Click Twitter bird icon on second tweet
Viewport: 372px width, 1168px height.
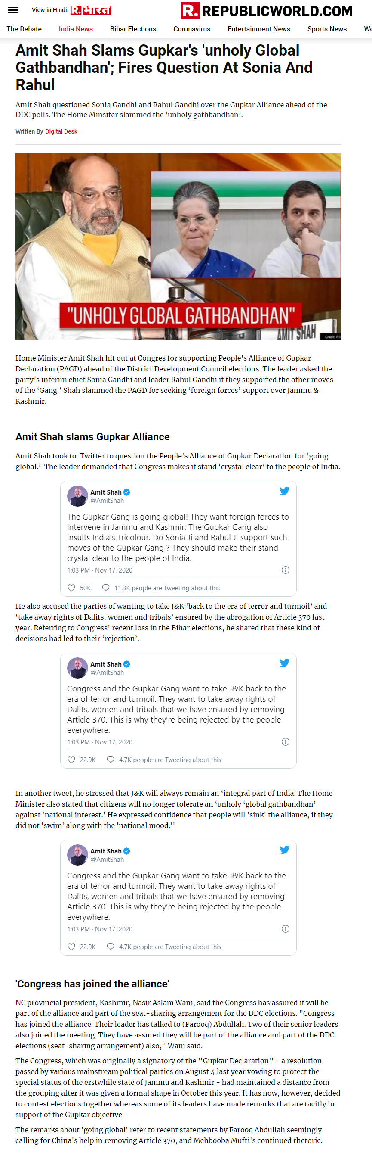click(x=284, y=663)
